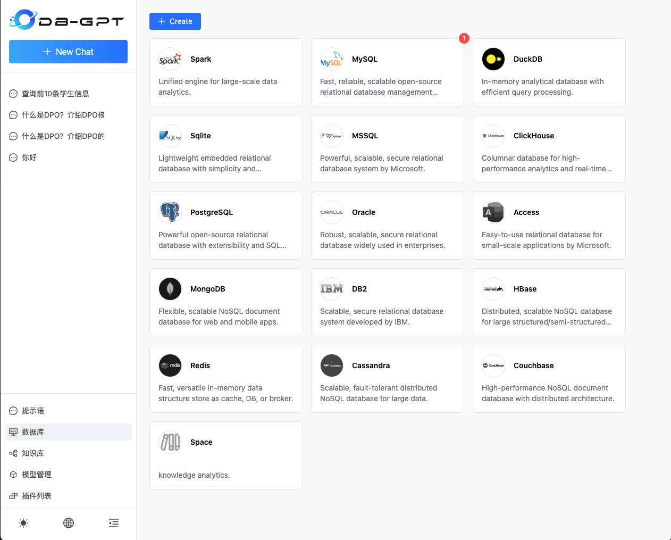Viewport: 671px width, 540px height.
Task: Click the Oracle logo icon
Action: 332,212
